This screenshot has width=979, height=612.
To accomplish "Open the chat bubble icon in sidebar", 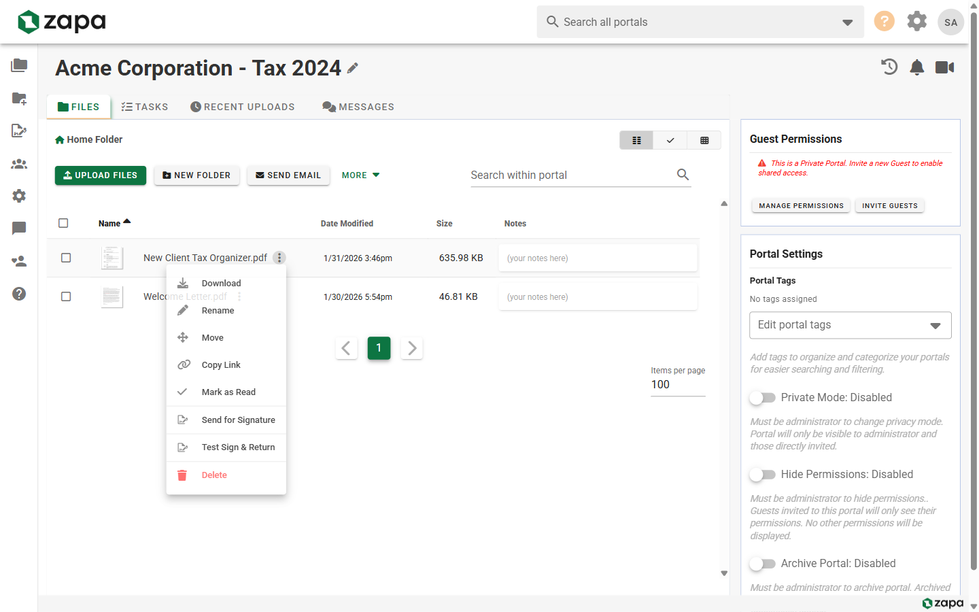I will (19, 228).
